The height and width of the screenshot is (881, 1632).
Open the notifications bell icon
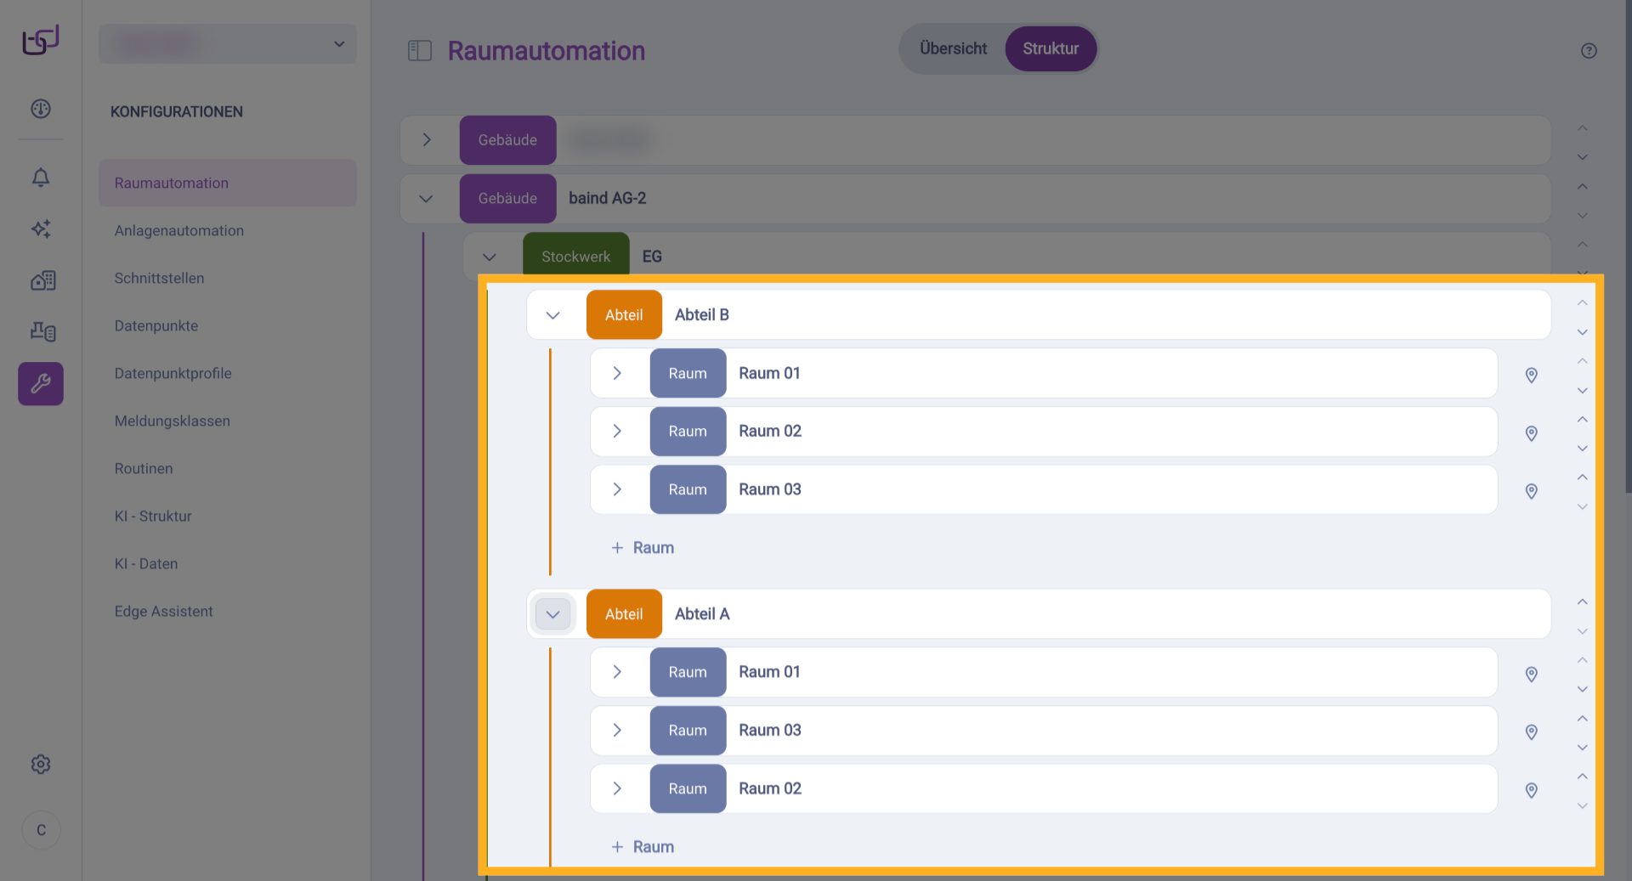(x=41, y=178)
